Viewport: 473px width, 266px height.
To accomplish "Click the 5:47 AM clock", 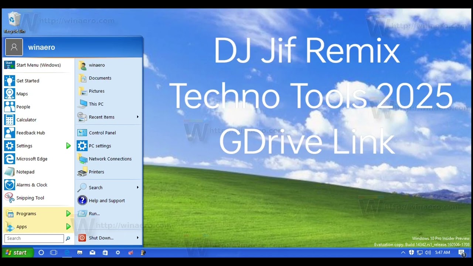I will [x=442, y=252].
